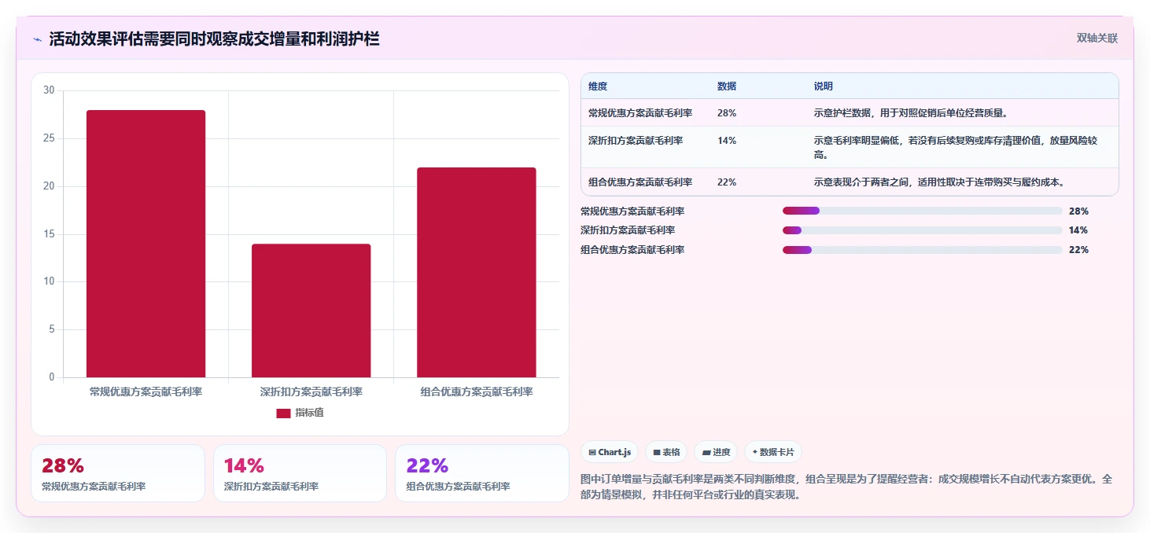
Task: Click the 指标值 legend label text
Action: click(309, 414)
